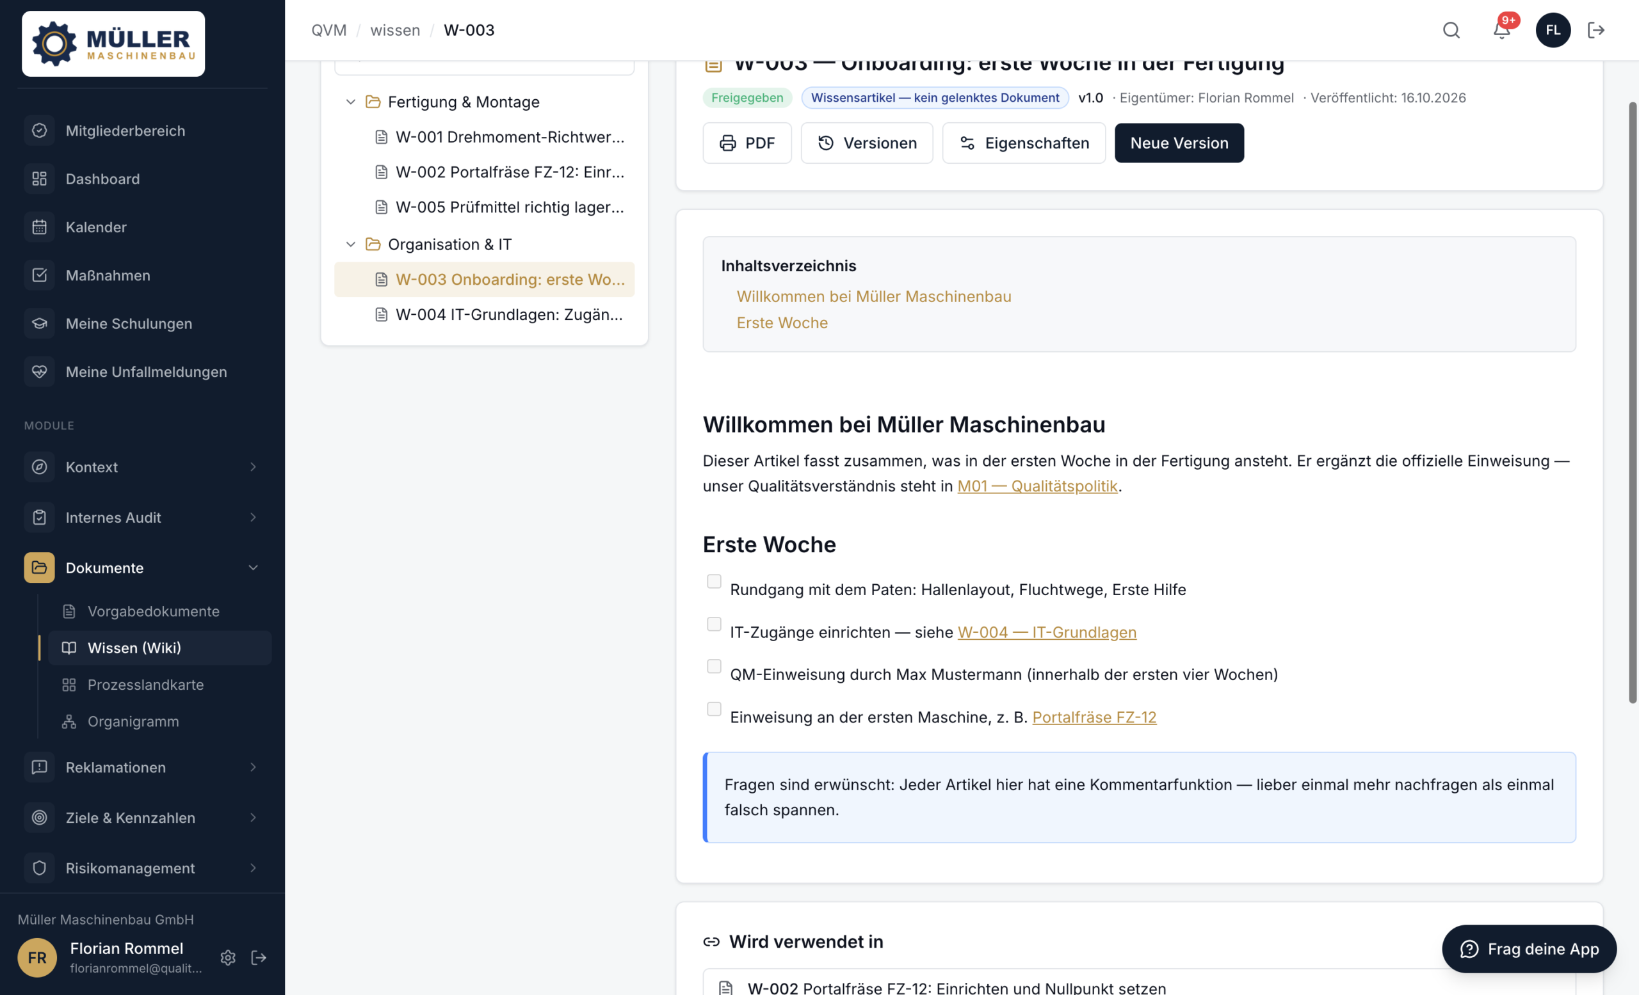Jump to Erste Woche in Inhaltsverzeichnis
The image size is (1639, 995).
pyautogui.click(x=782, y=322)
